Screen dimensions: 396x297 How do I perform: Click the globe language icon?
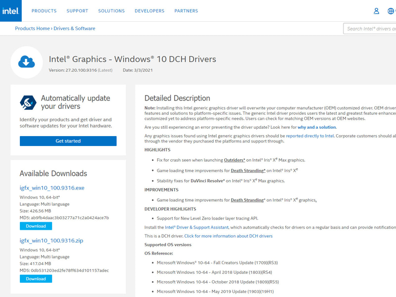(x=391, y=11)
